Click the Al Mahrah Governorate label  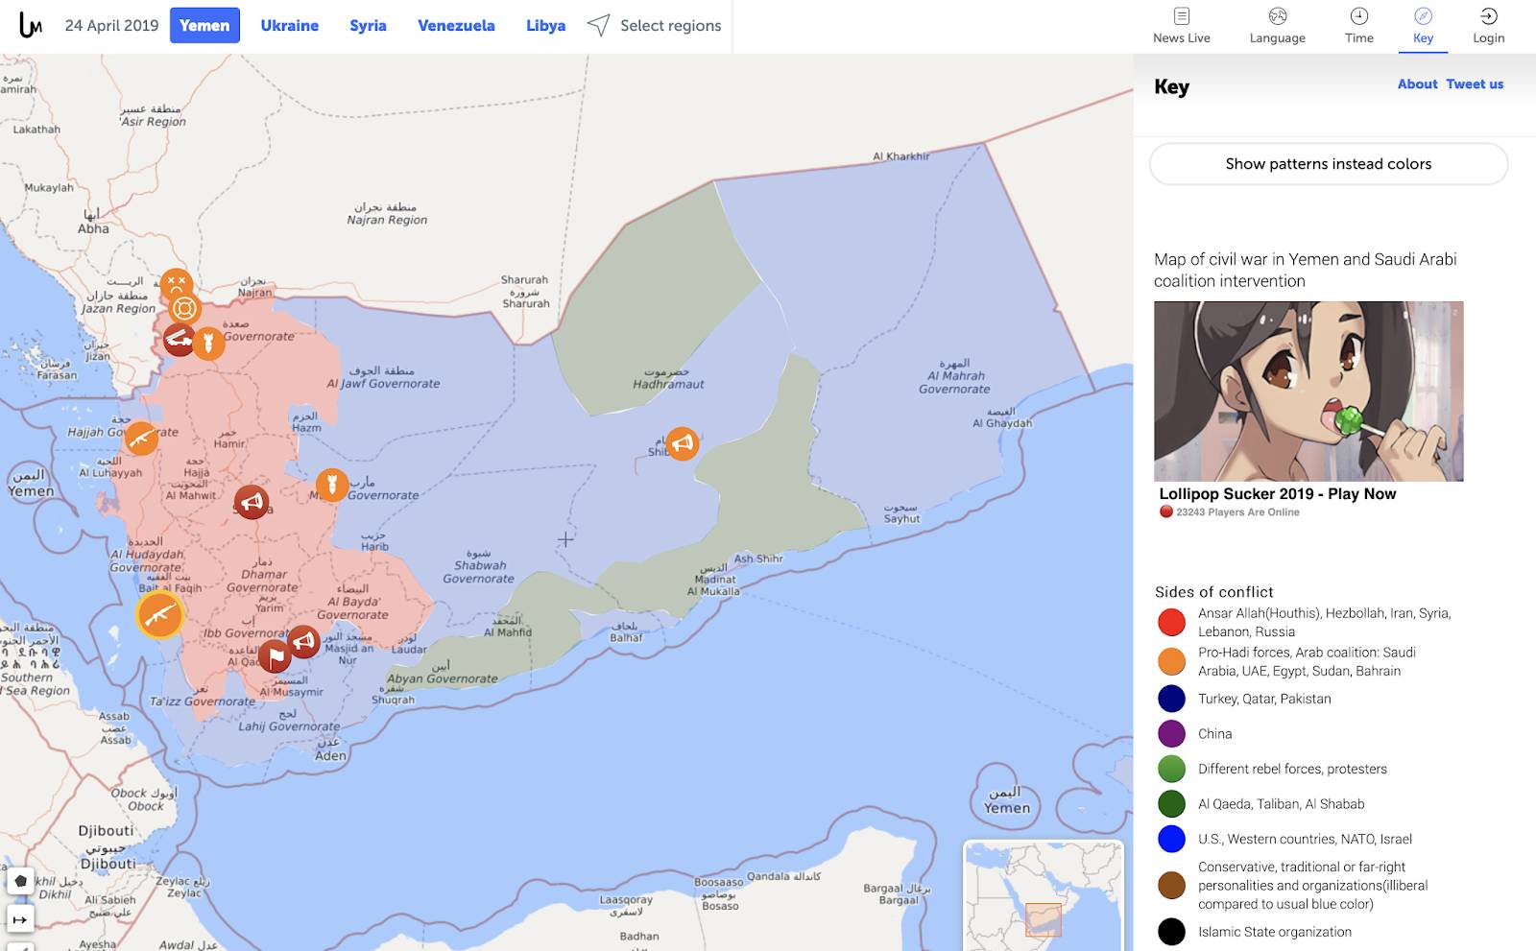tap(954, 382)
